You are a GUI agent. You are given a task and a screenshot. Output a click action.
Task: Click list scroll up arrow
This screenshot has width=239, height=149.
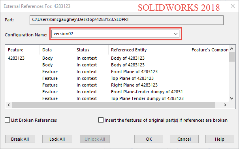(x=231, y=49)
